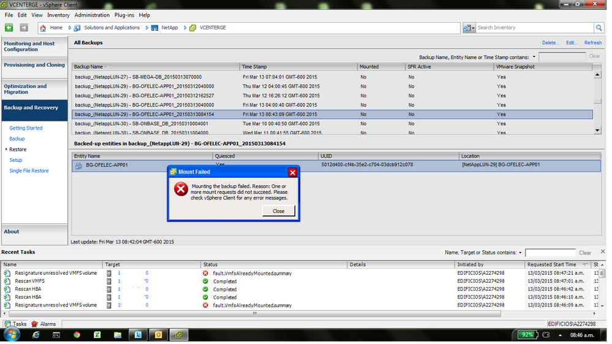Open the Administration menu
612x344 pixels.
(93, 15)
